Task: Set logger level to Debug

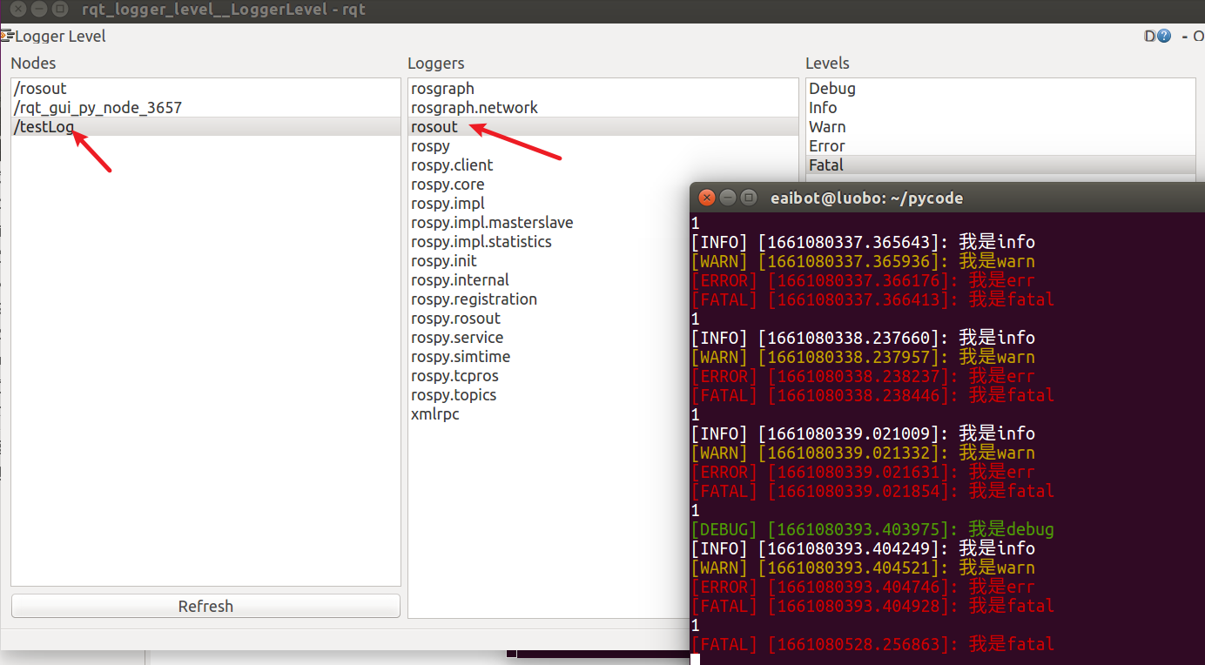Action: pyautogui.click(x=1000, y=89)
